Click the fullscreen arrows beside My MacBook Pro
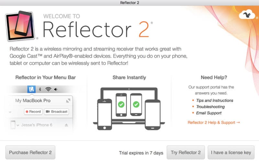Viewport: 259px width, 163px height. pos(68,101)
